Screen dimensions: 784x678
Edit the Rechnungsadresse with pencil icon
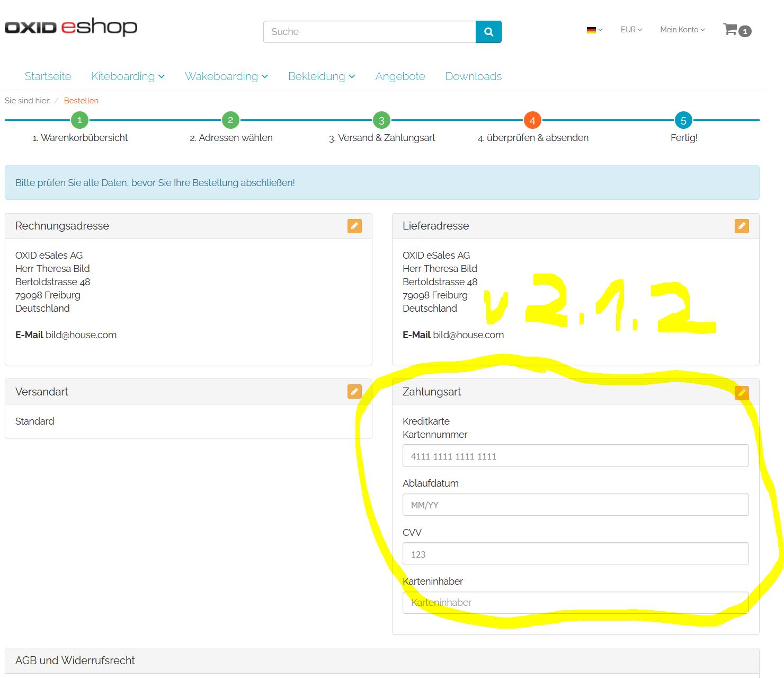354,226
